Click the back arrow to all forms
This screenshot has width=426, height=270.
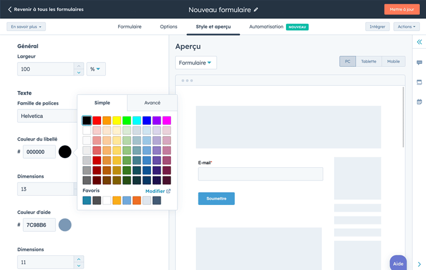tap(10, 10)
